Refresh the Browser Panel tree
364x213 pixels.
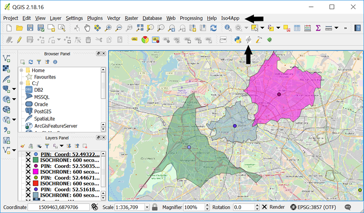click(30, 62)
